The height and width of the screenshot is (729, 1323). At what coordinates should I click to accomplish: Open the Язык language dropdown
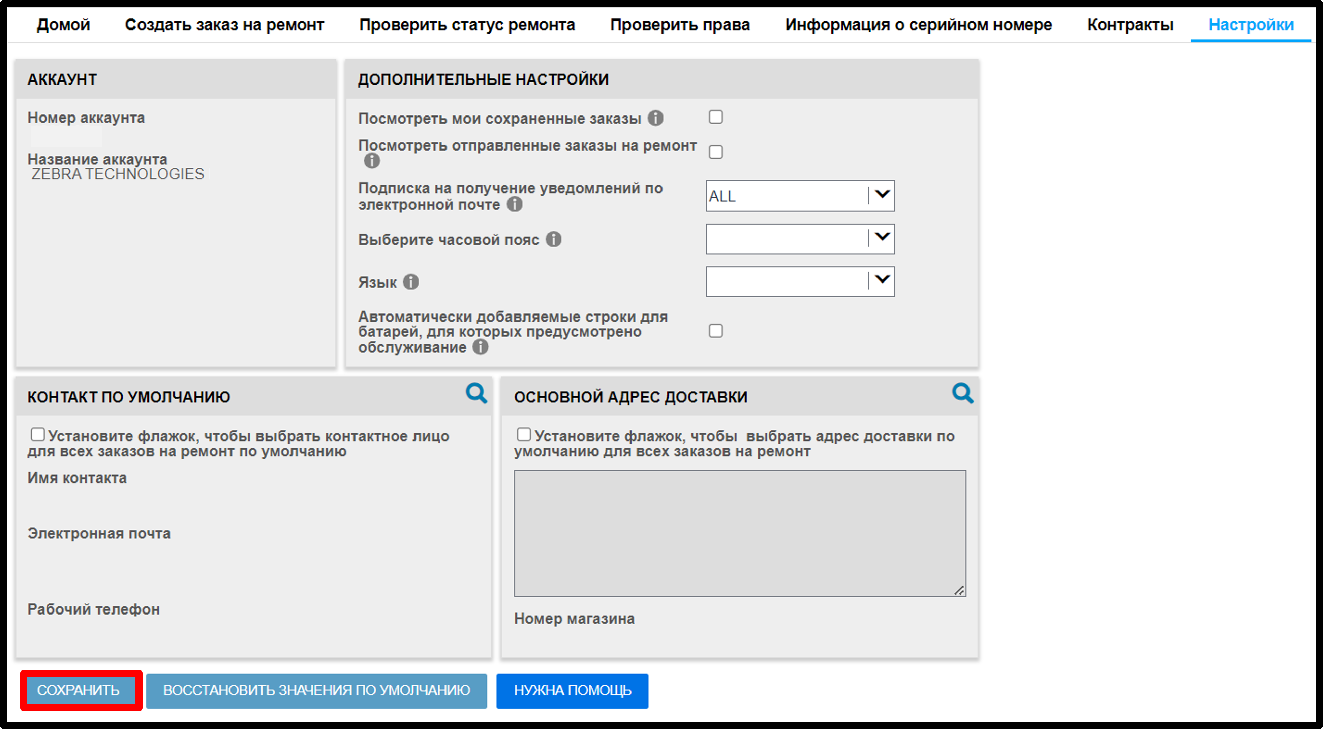[x=800, y=281]
